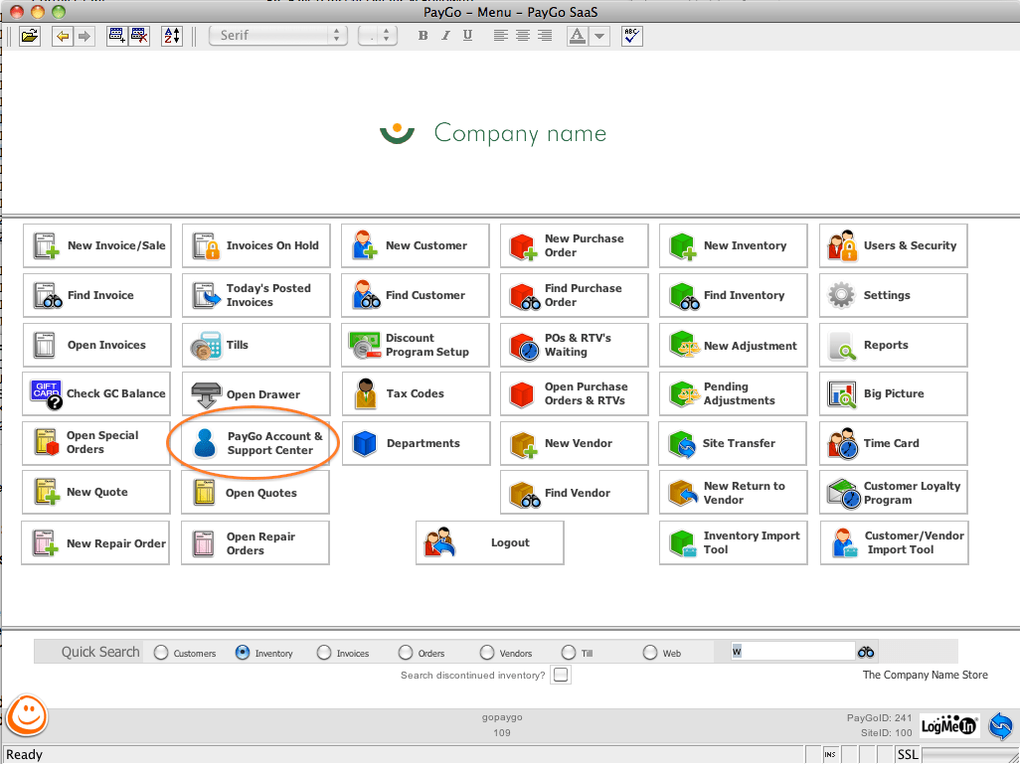
Task: Click the Open Special Orders icon
Action: (47, 443)
